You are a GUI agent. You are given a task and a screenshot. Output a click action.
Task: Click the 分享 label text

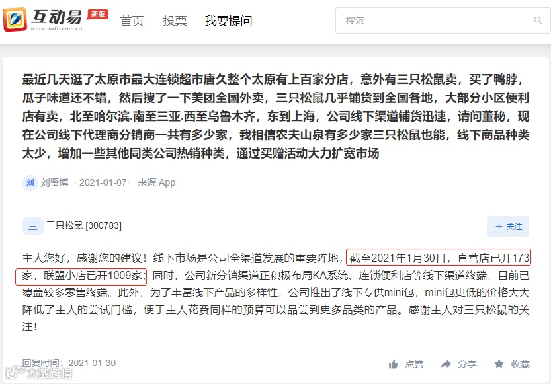click(x=467, y=364)
